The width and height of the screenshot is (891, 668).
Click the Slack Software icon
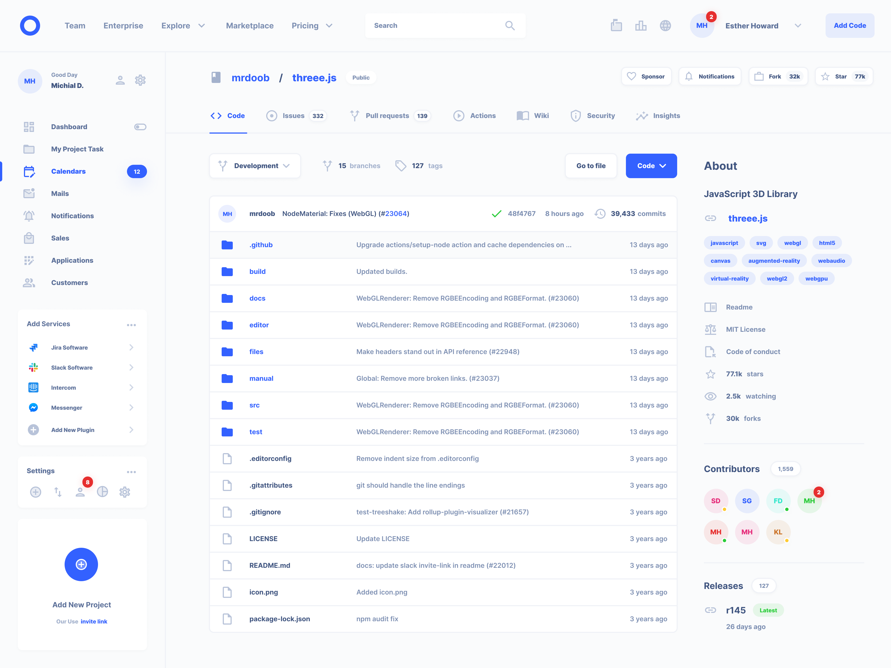click(x=33, y=368)
